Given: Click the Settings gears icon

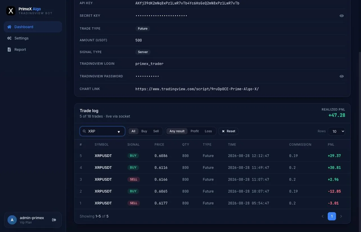Looking at the screenshot, I should pyautogui.click(x=9, y=38).
